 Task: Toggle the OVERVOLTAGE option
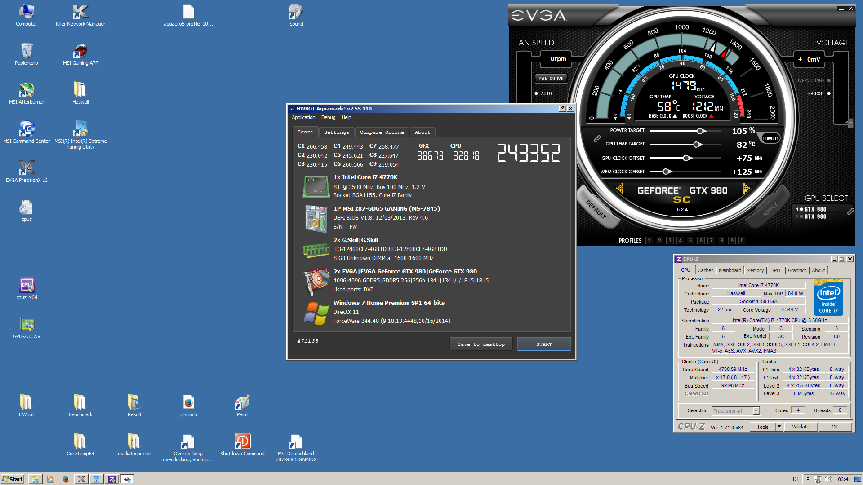[x=813, y=80]
